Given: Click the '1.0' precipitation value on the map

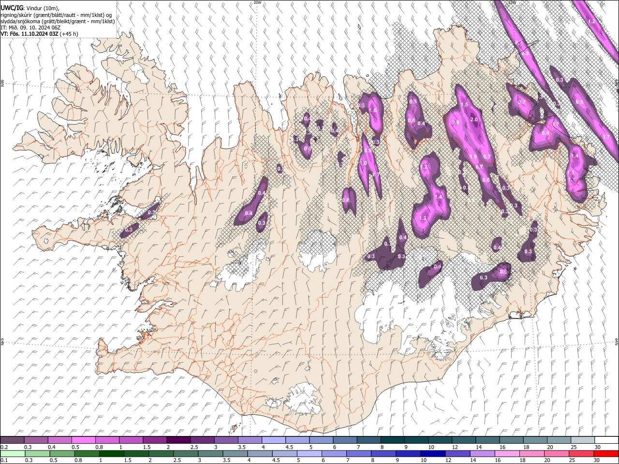Looking at the screenshot, I should point(364,163).
